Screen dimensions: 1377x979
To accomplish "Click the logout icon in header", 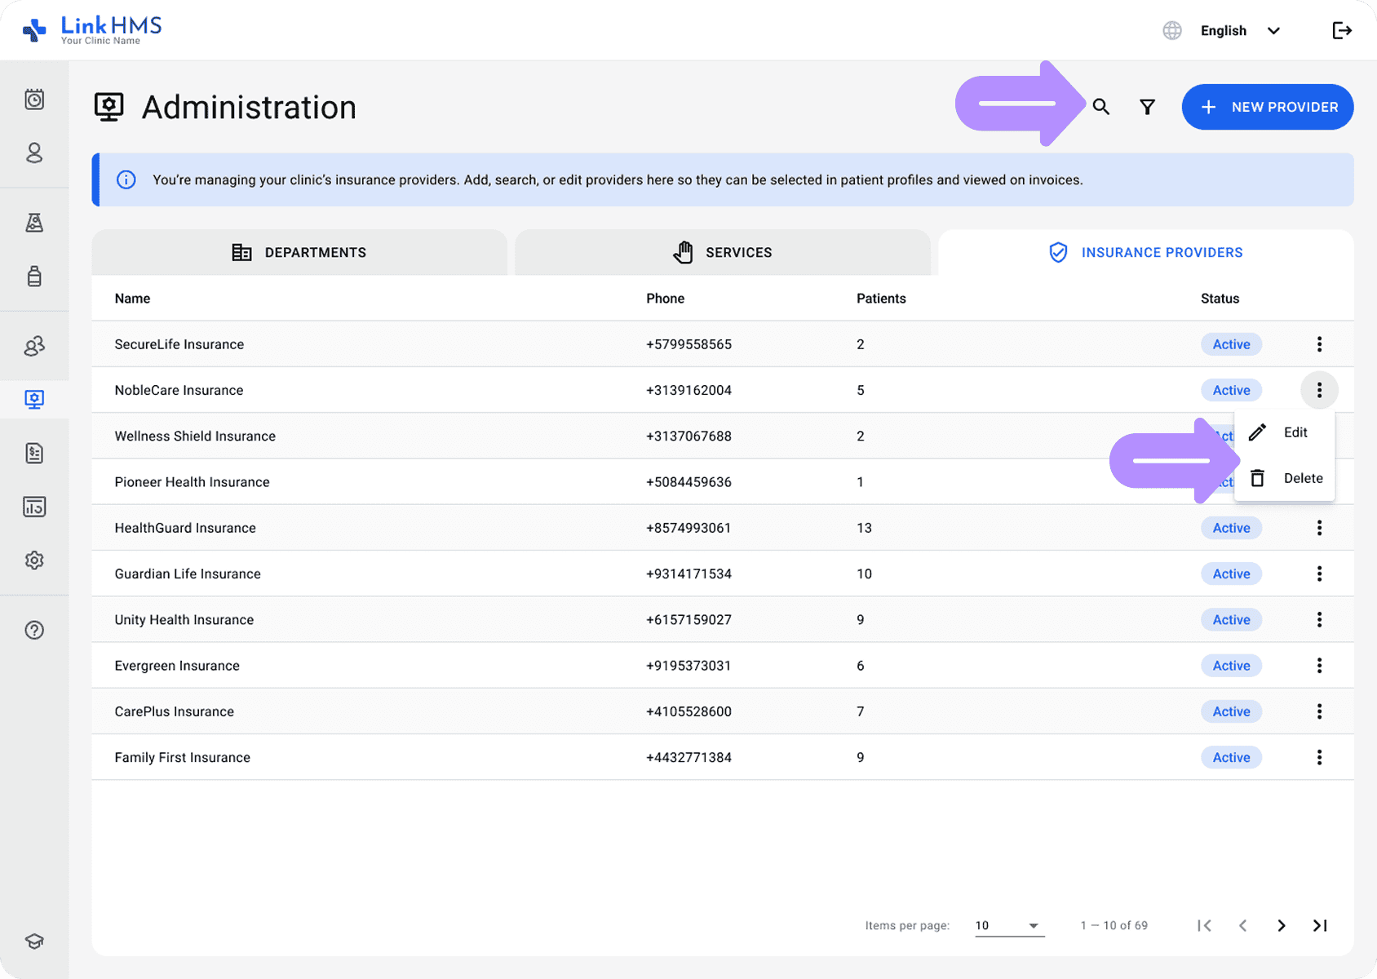I will tap(1341, 31).
